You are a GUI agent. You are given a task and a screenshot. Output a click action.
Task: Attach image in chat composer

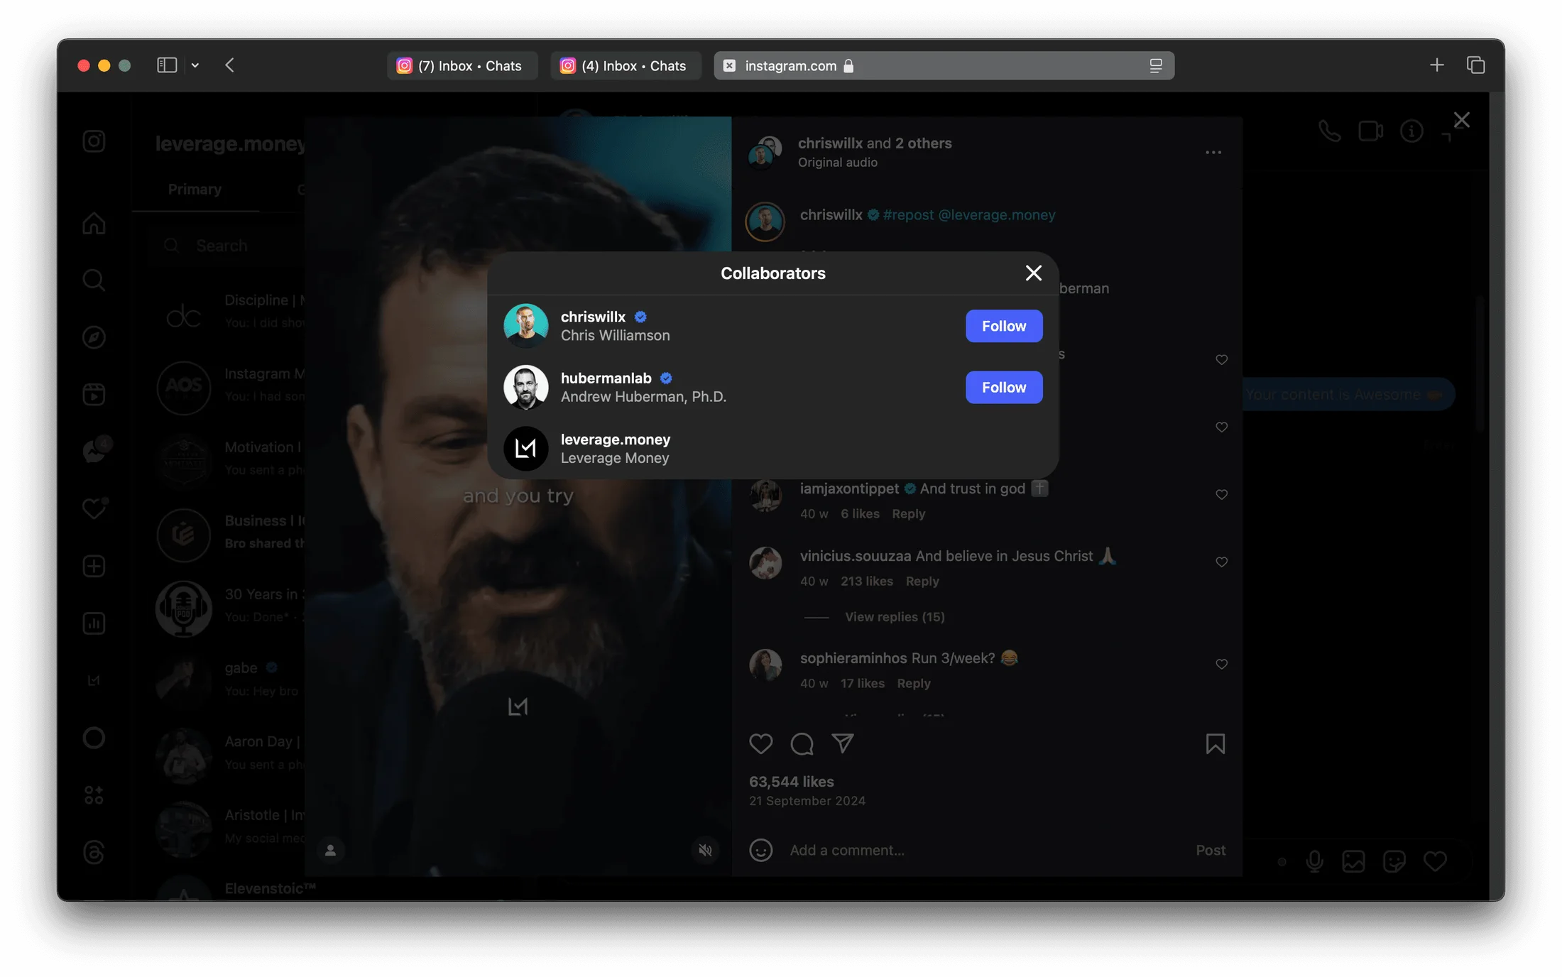tap(1353, 861)
